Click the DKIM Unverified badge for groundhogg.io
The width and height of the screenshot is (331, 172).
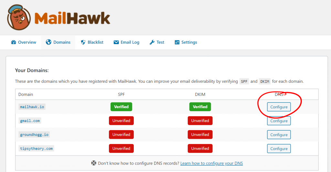(x=200, y=135)
